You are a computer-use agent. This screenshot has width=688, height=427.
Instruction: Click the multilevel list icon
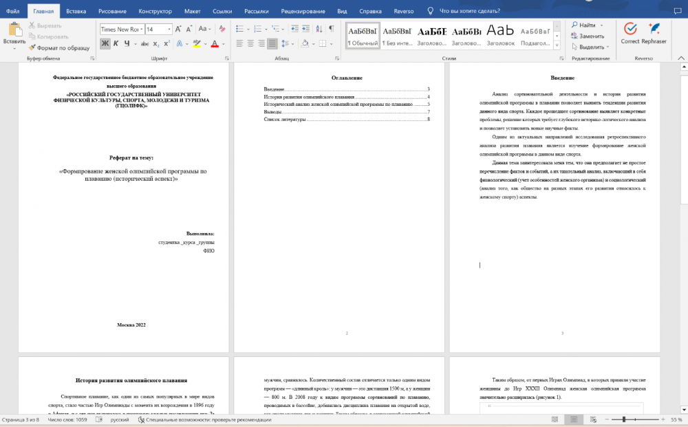click(x=276, y=30)
